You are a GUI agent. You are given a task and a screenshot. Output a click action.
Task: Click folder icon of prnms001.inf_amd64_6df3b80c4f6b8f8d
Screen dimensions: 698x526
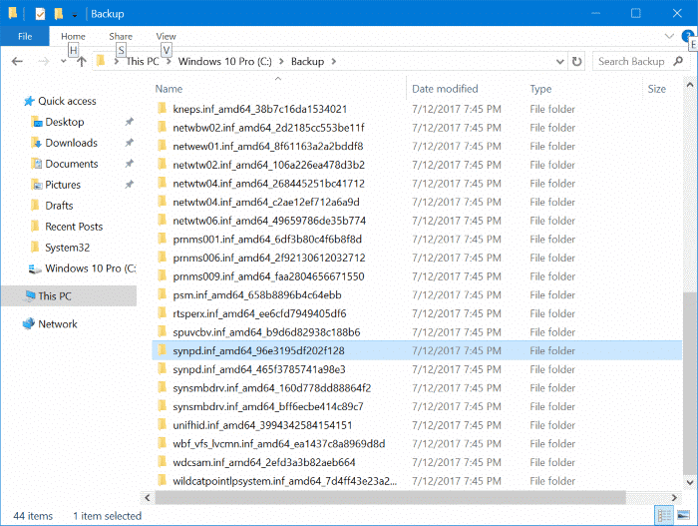162,239
